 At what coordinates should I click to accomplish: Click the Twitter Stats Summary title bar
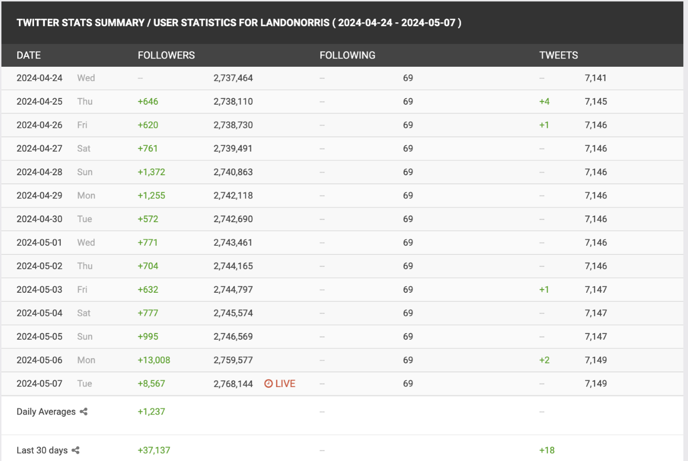(x=239, y=23)
